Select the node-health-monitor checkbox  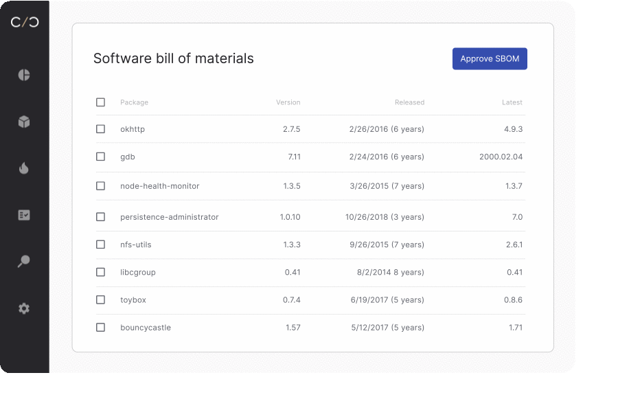point(100,186)
